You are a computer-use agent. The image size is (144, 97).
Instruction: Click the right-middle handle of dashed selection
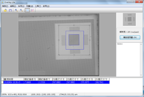point(90,40)
